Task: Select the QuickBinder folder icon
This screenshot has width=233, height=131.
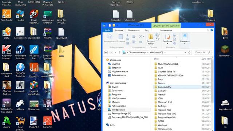Action: (34, 33)
